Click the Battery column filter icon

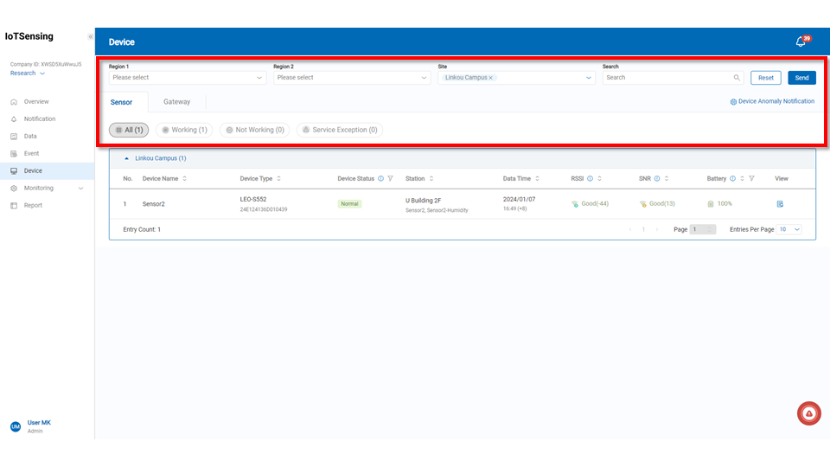pyautogui.click(x=751, y=179)
